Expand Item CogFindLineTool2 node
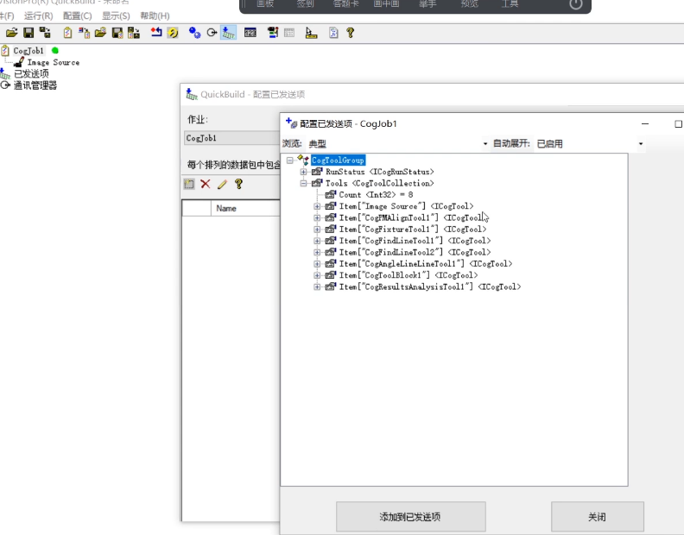This screenshot has width=684, height=535. click(x=317, y=253)
